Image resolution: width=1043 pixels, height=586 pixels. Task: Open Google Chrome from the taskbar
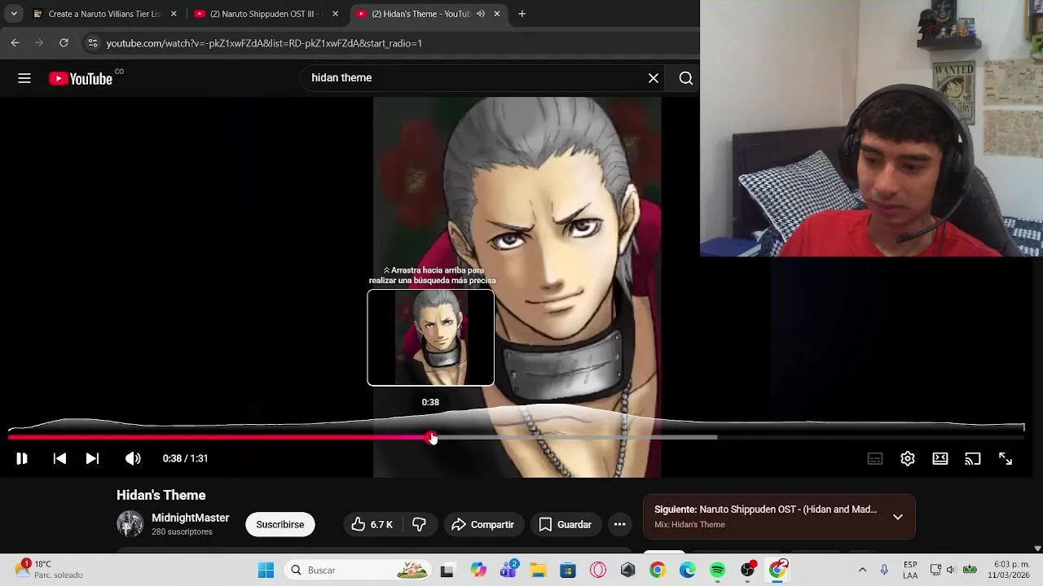658,571
